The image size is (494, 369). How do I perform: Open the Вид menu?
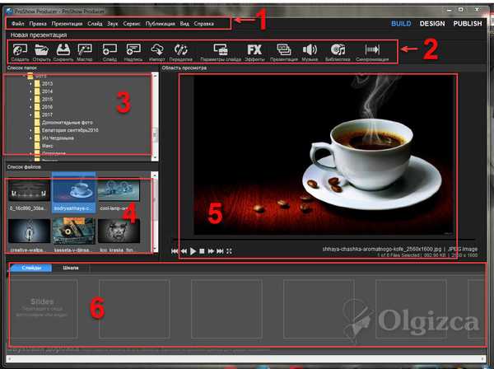coord(184,24)
